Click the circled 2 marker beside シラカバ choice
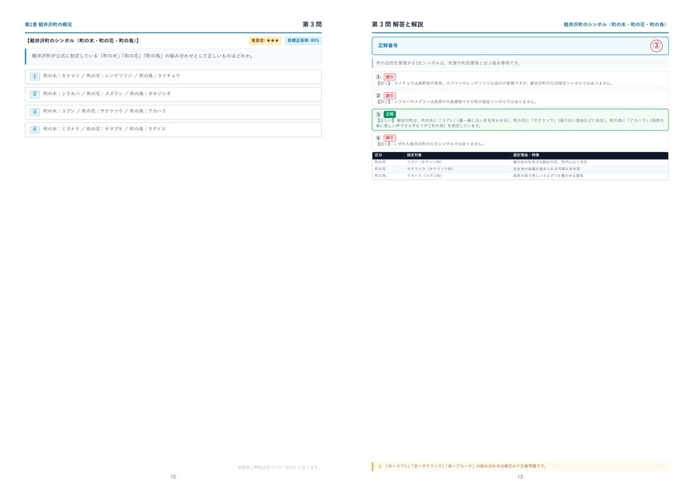Viewport: 694px width, 491px height. point(35,94)
